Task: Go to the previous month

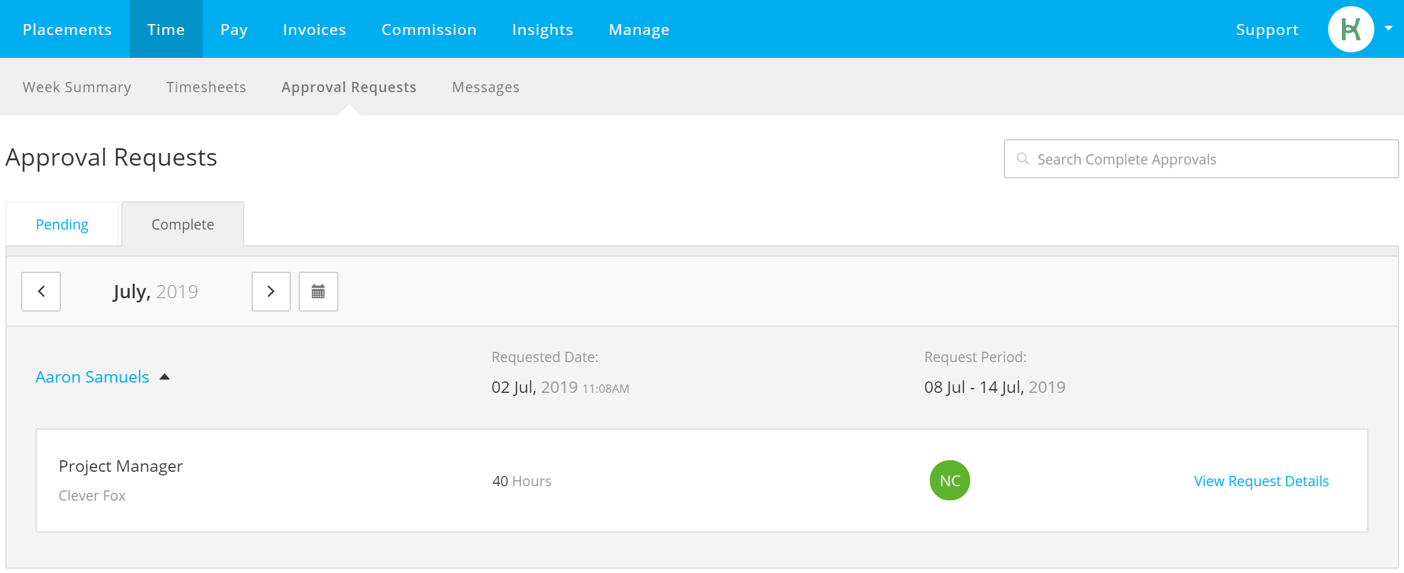Action: pos(41,292)
